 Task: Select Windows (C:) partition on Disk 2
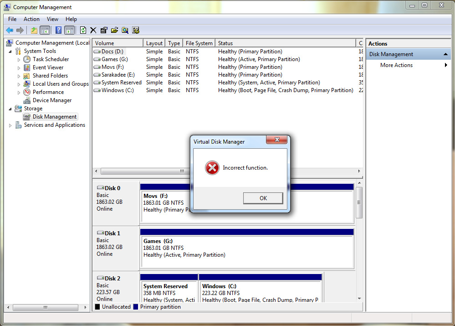pyautogui.click(x=261, y=288)
